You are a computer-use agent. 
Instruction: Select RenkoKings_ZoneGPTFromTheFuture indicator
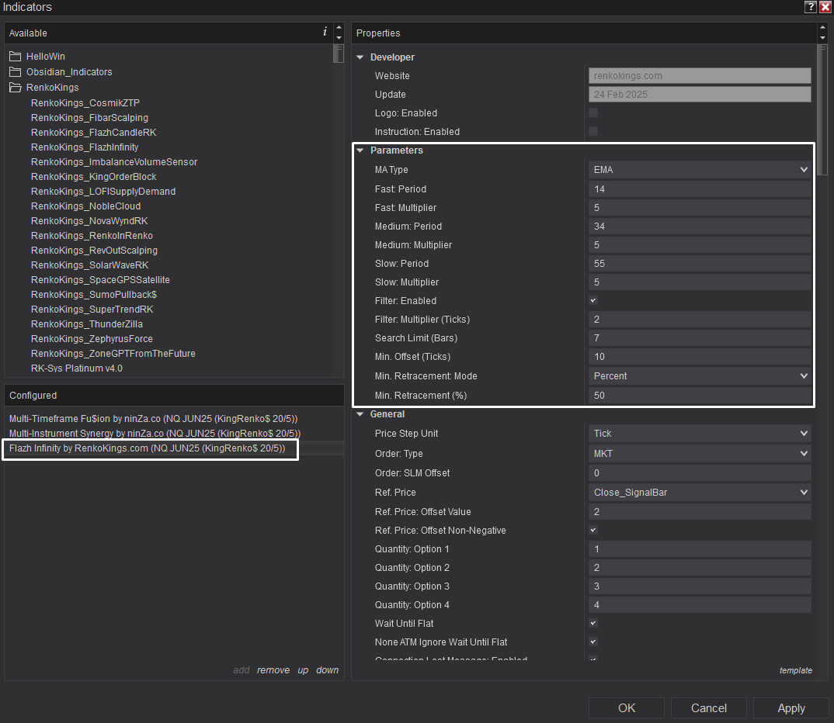[113, 353]
